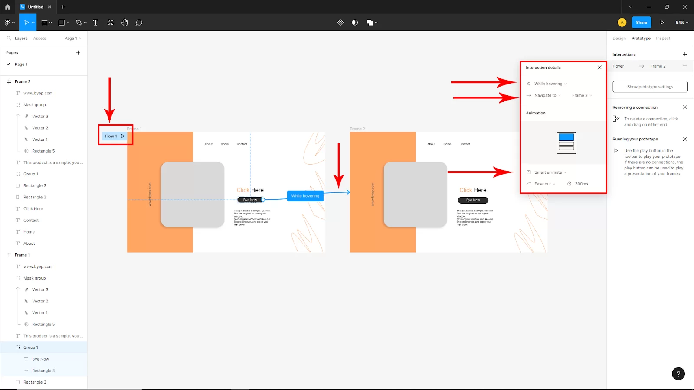This screenshot has height=390, width=694.
Task: Switch to the Inspect tab
Action: [663, 38]
